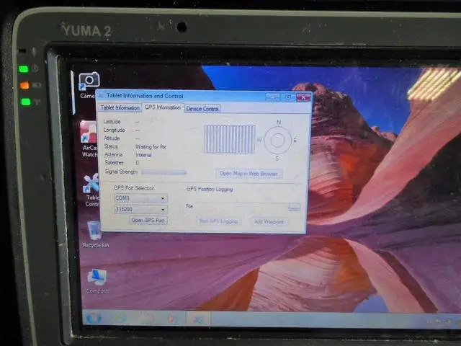
Task: Launch the AirCard Watcher desktop icon
Action: pyautogui.click(x=89, y=133)
